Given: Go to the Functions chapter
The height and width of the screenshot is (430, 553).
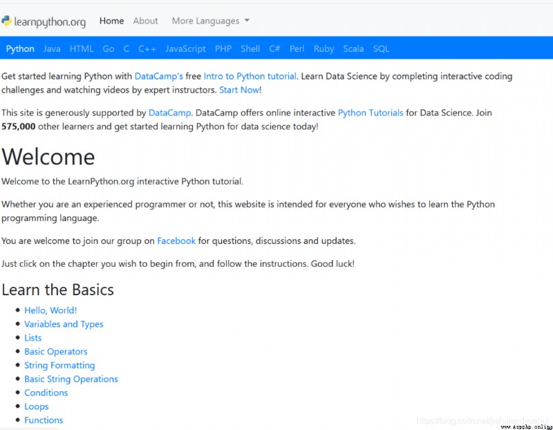Looking at the screenshot, I should [44, 420].
